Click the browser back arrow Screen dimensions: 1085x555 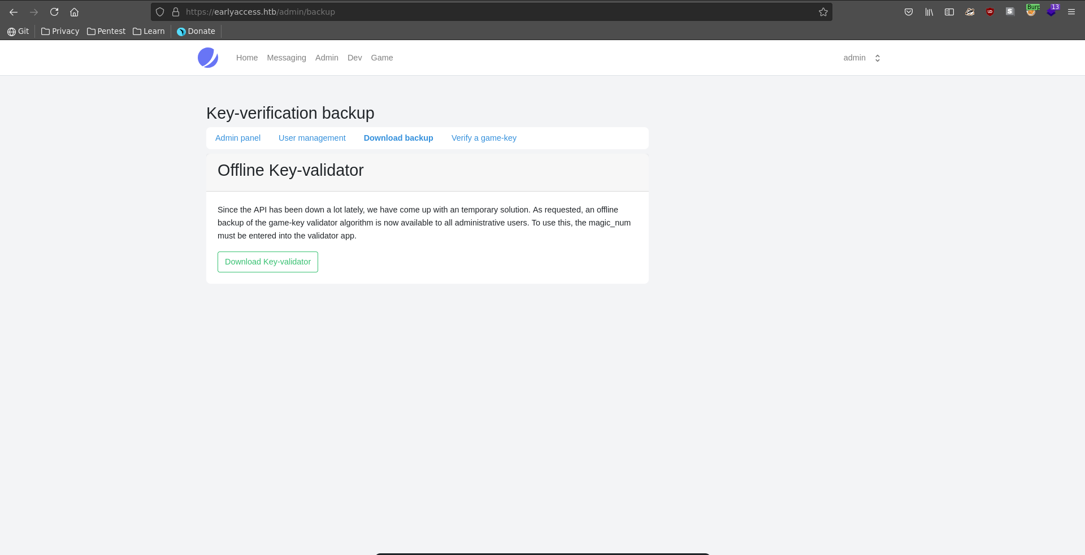point(14,12)
